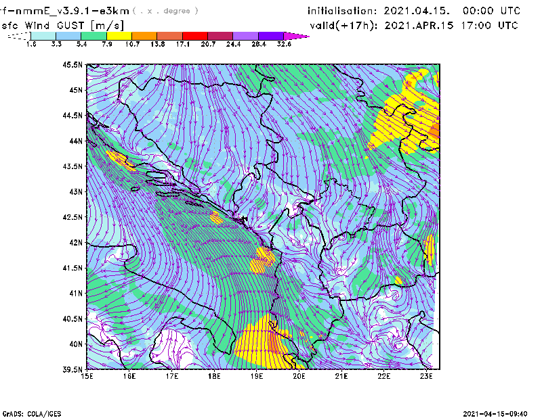542x418 pixels.
Task: Click the 42.5N latitude label
Action: click(x=72, y=217)
